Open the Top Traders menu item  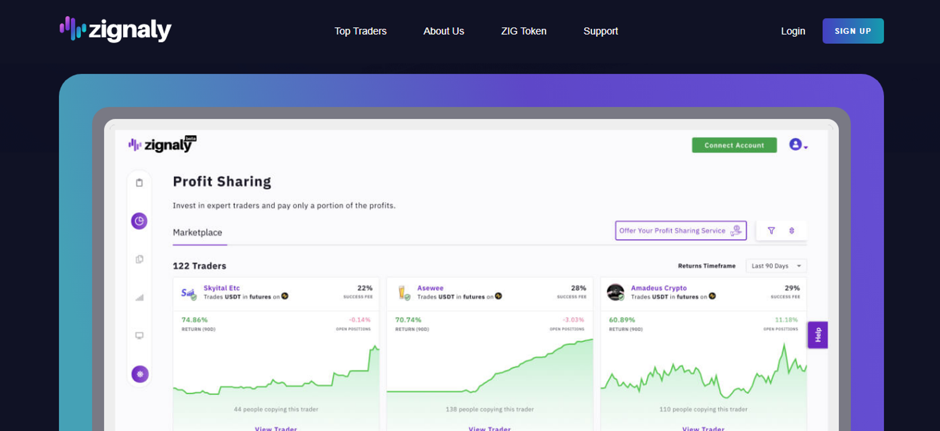[x=360, y=31]
